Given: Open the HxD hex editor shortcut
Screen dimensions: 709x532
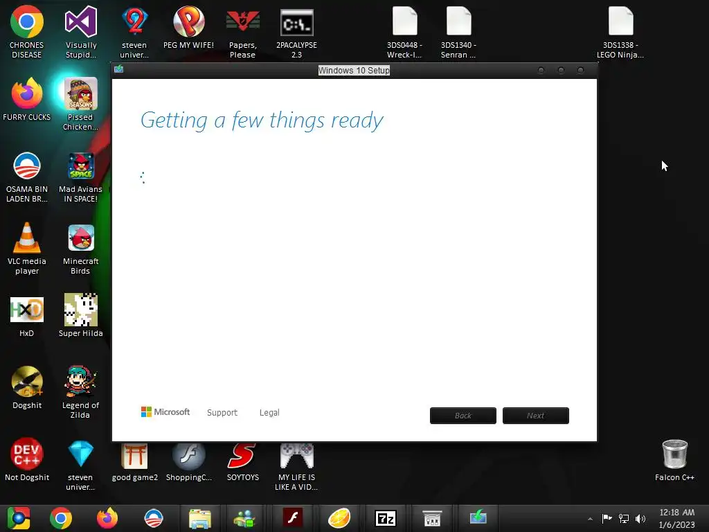Looking at the screenshot, I should tap(27, 310).
